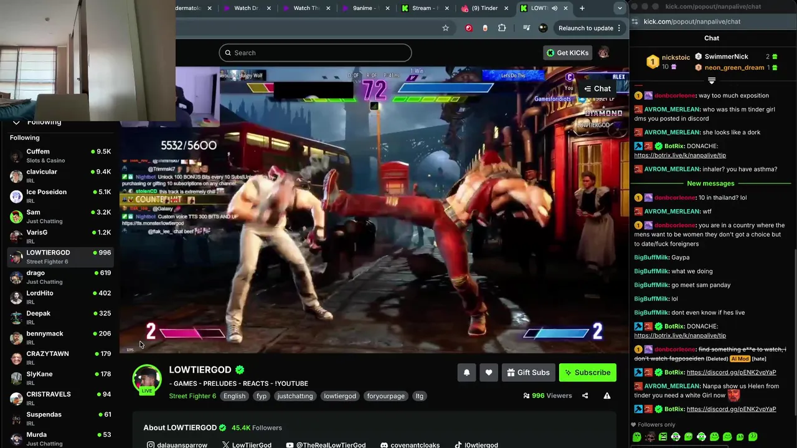Open drago channel in sidebar

point(60,277)
